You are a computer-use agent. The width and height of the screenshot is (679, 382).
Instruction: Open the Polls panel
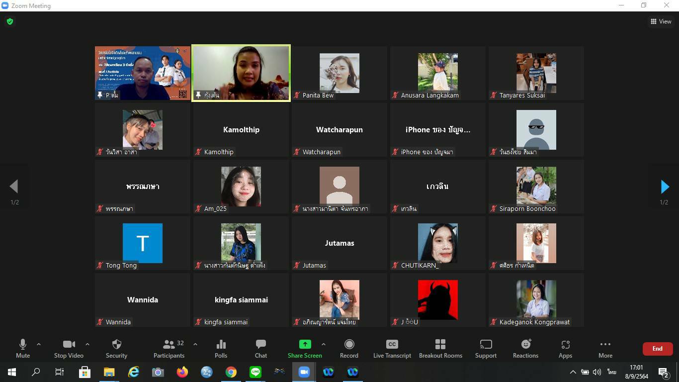click(x=221, y=348)
